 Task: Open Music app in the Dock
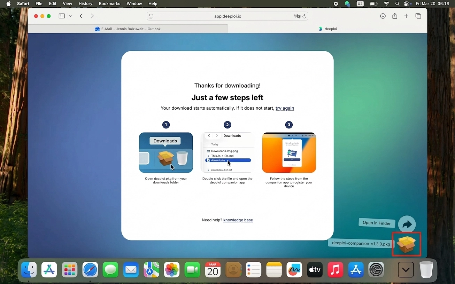click(335, 270)
